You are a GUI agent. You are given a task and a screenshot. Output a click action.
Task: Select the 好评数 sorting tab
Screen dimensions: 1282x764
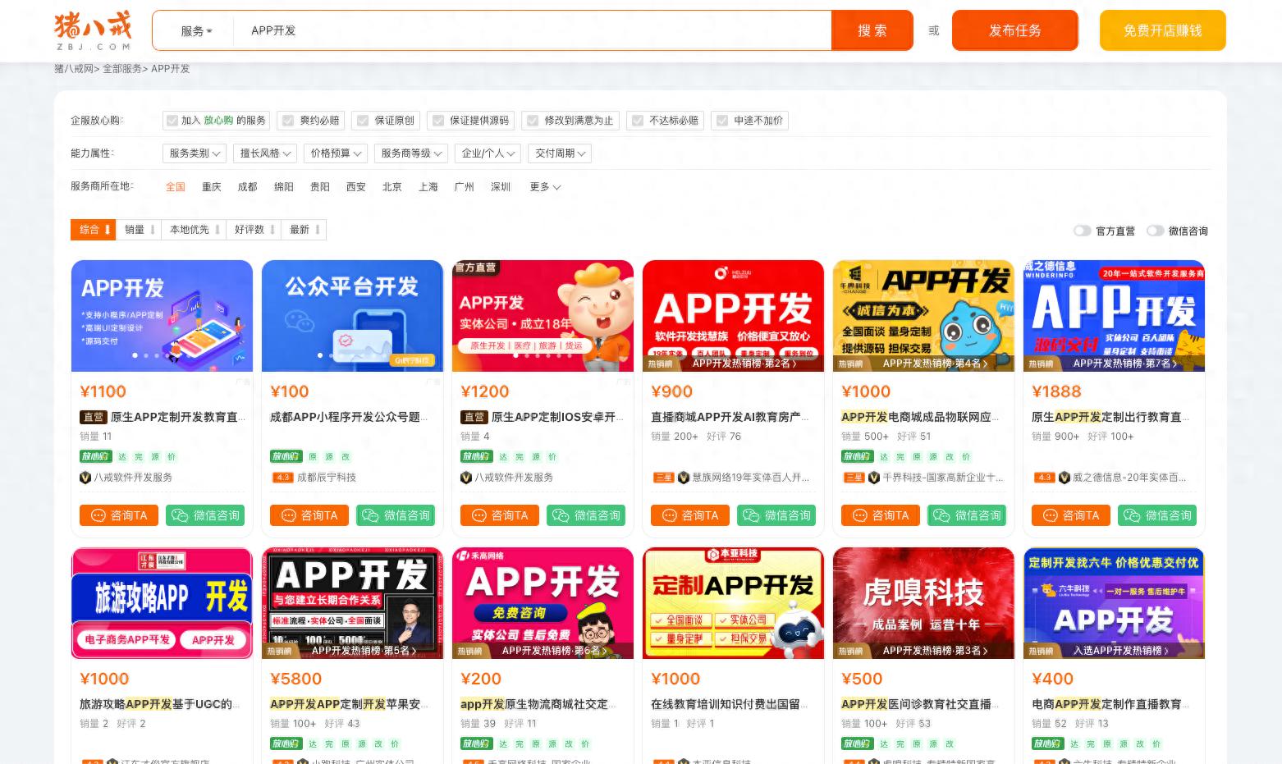point(248,230)
